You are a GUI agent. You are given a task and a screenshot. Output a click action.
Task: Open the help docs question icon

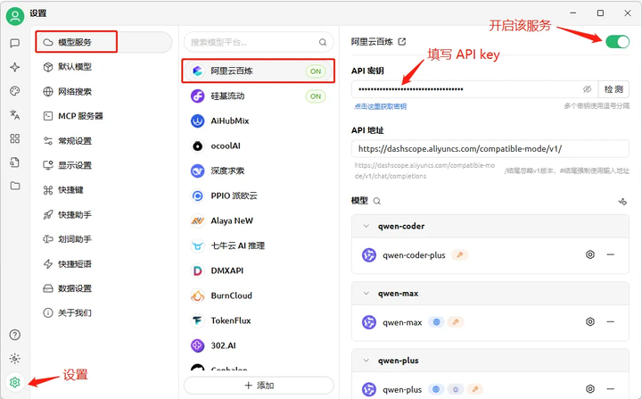pyautogui.click(x=15, y=335)
